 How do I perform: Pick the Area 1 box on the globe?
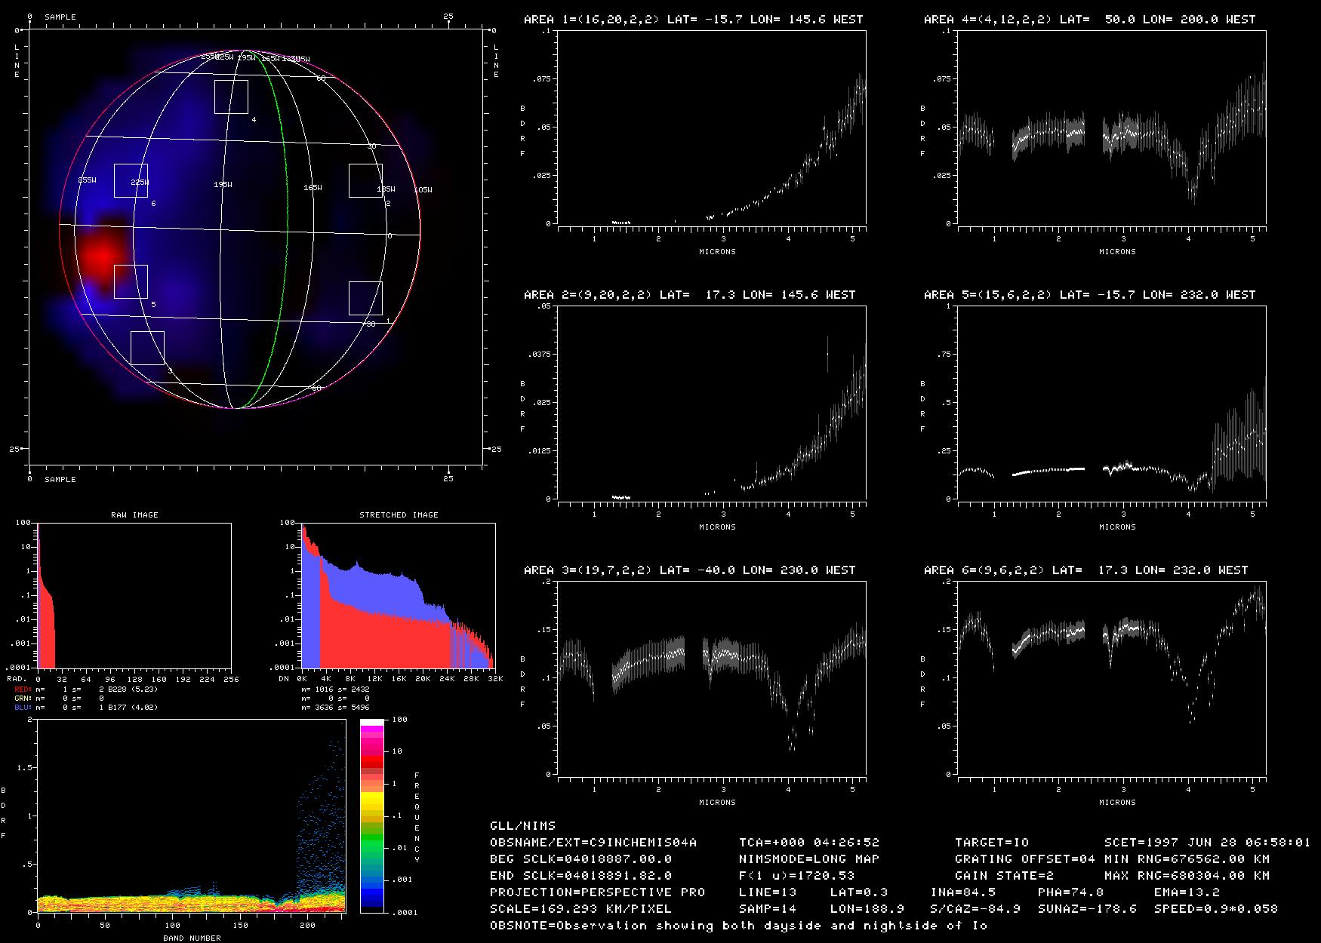[365, 298]
